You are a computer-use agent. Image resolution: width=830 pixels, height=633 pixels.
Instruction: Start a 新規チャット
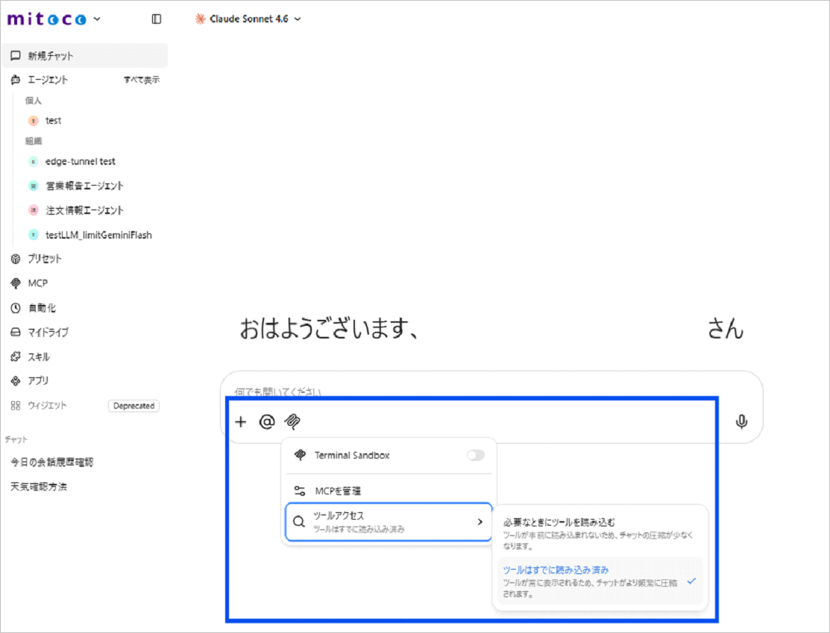tap(85, 56)
